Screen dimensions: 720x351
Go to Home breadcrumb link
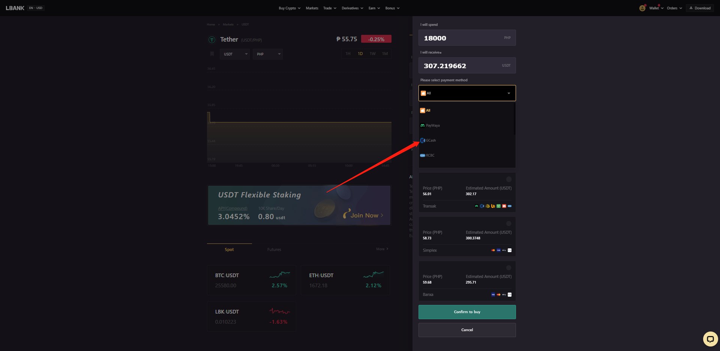pyautogui.click(x=211, y=24)
